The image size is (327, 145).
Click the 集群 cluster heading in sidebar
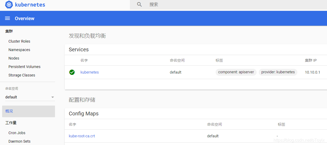click(x=9, y=31)
